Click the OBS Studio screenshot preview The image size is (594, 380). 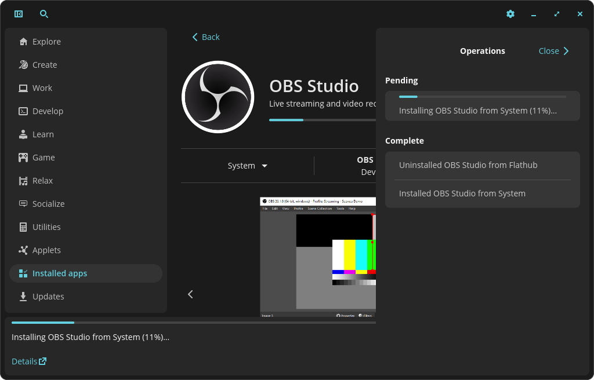(x=318, y=257)
